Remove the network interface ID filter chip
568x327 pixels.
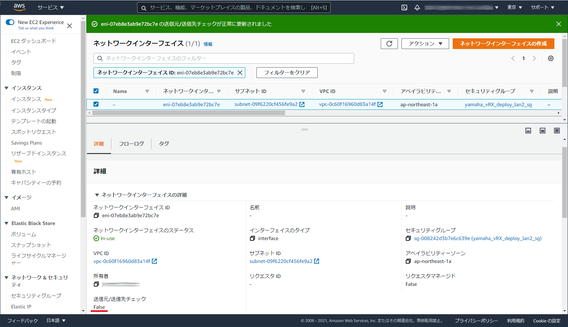coord(240,73)
